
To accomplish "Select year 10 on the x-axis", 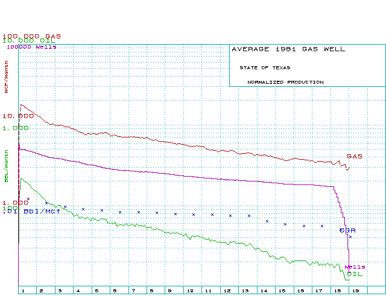I will coord(189,291).
